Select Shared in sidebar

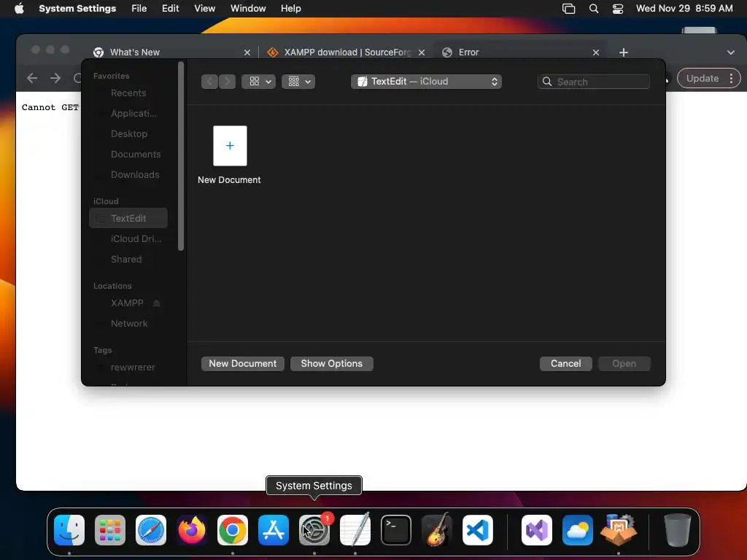pos(128,259)
